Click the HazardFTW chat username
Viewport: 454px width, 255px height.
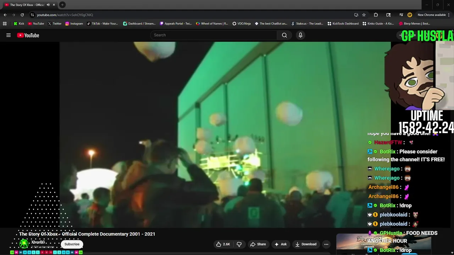[388, 142]
